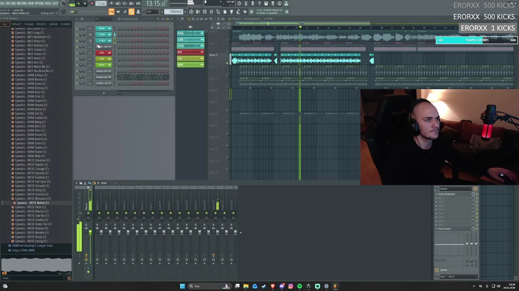Stop playback with the stop button
This screenshot has width=519, height=291.
85,3
